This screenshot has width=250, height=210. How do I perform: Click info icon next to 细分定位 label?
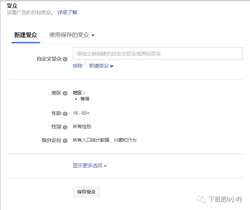[x=65, y=140]
